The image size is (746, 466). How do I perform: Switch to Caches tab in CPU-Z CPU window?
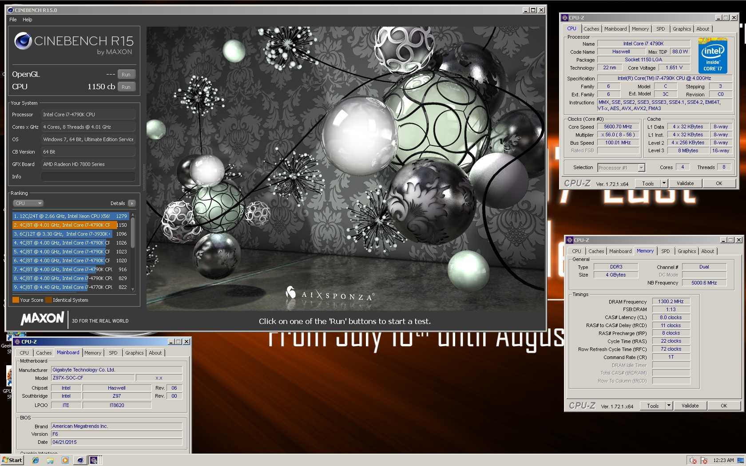coord(591,29)
